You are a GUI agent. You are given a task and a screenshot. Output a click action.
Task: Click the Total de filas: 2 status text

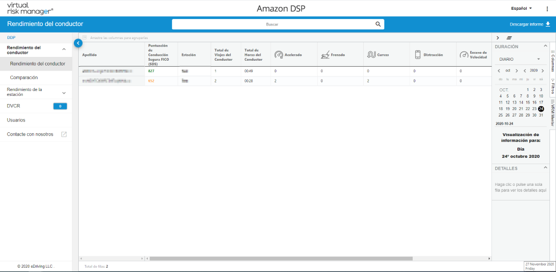coord(96,266)
